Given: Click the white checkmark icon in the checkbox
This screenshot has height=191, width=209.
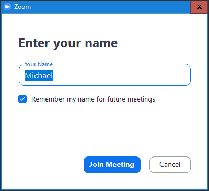Looking at the screenshot, I should (x=22, y=99).
